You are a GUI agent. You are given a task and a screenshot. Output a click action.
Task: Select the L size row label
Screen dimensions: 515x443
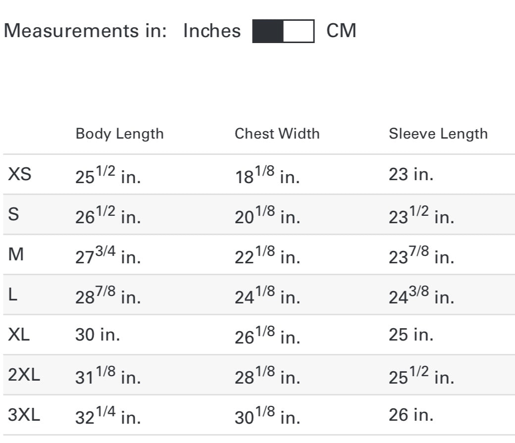point(13,295)
